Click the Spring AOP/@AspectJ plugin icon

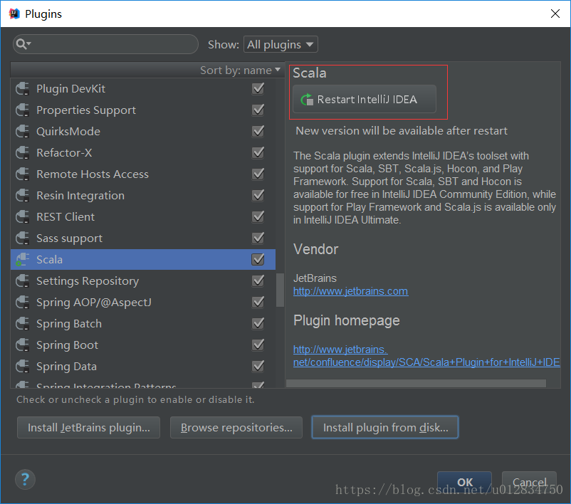[23, 303]
